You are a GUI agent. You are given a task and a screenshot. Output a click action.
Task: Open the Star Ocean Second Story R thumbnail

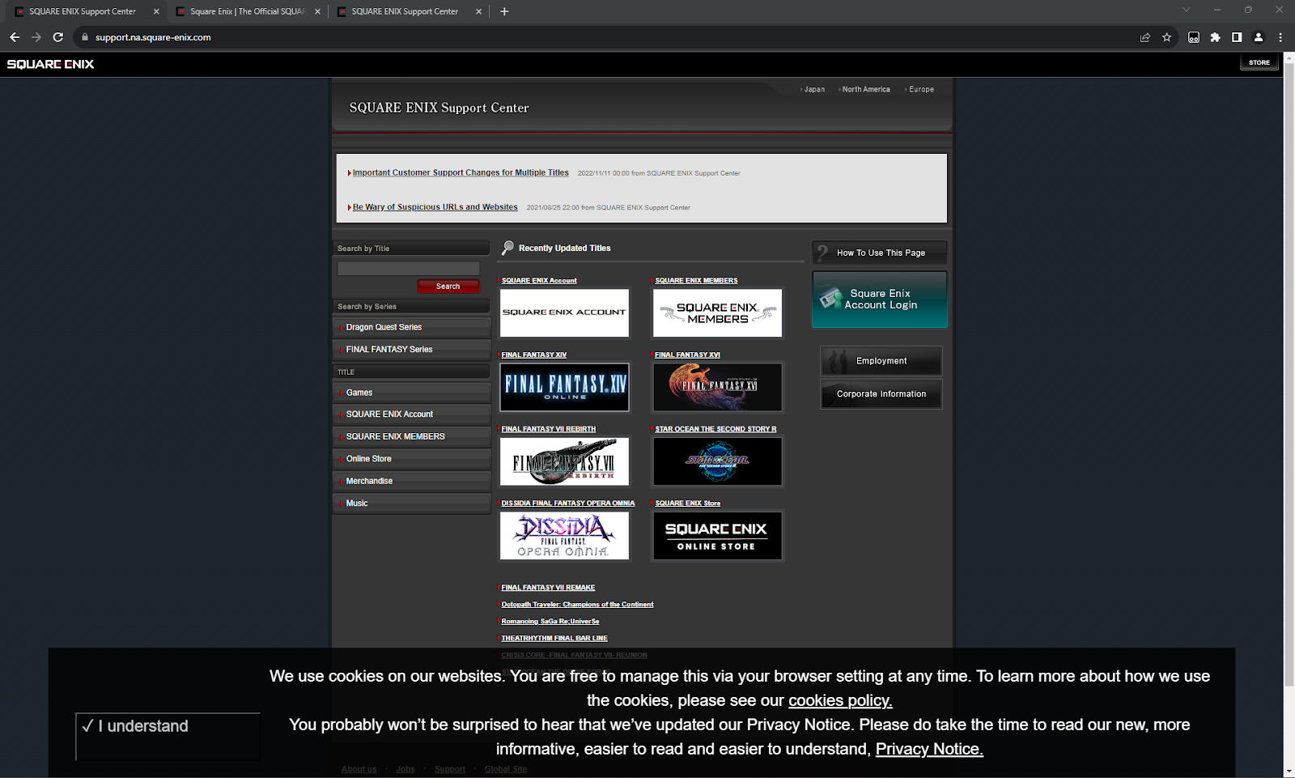click(718, 461)
